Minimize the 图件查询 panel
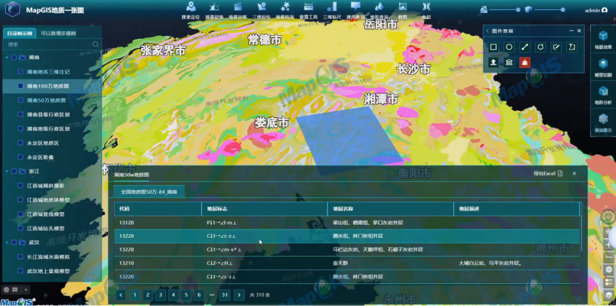Viewport: 616px width, 306px height. click(x=571, y=31)
